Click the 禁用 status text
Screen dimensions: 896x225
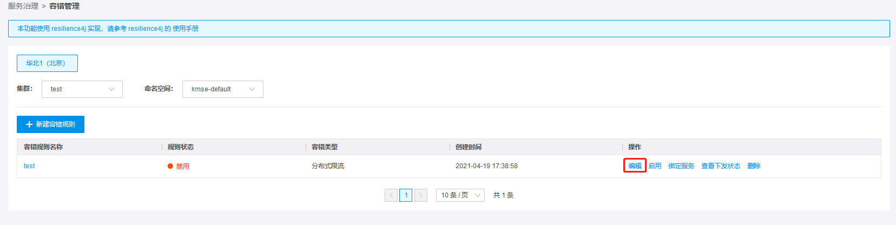click(182, 167)
